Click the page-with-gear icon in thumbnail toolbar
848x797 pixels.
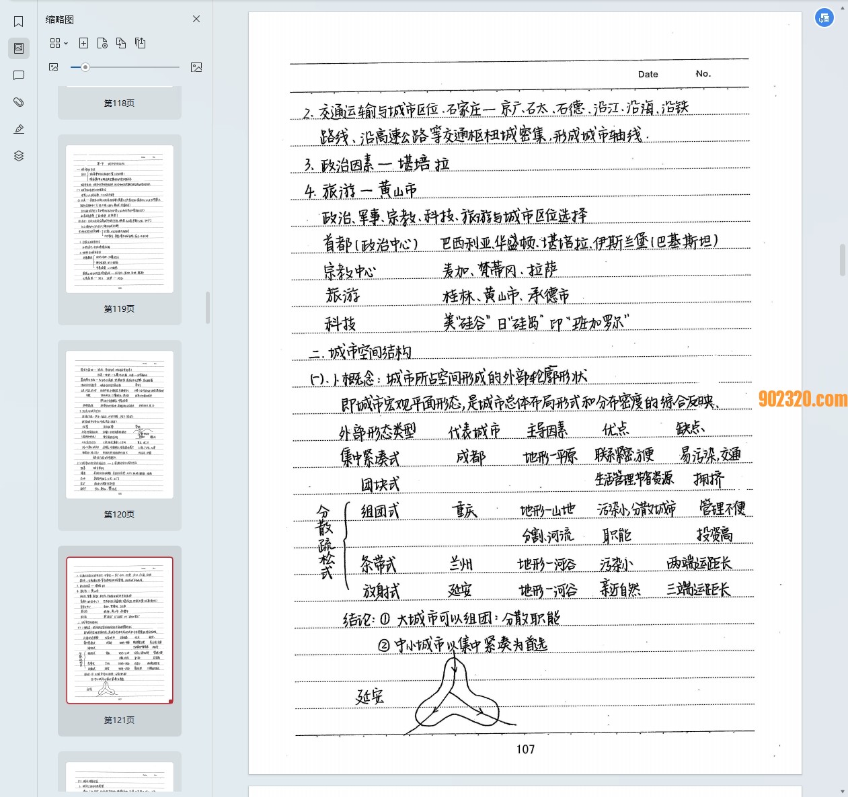click(x=102, y=43)
